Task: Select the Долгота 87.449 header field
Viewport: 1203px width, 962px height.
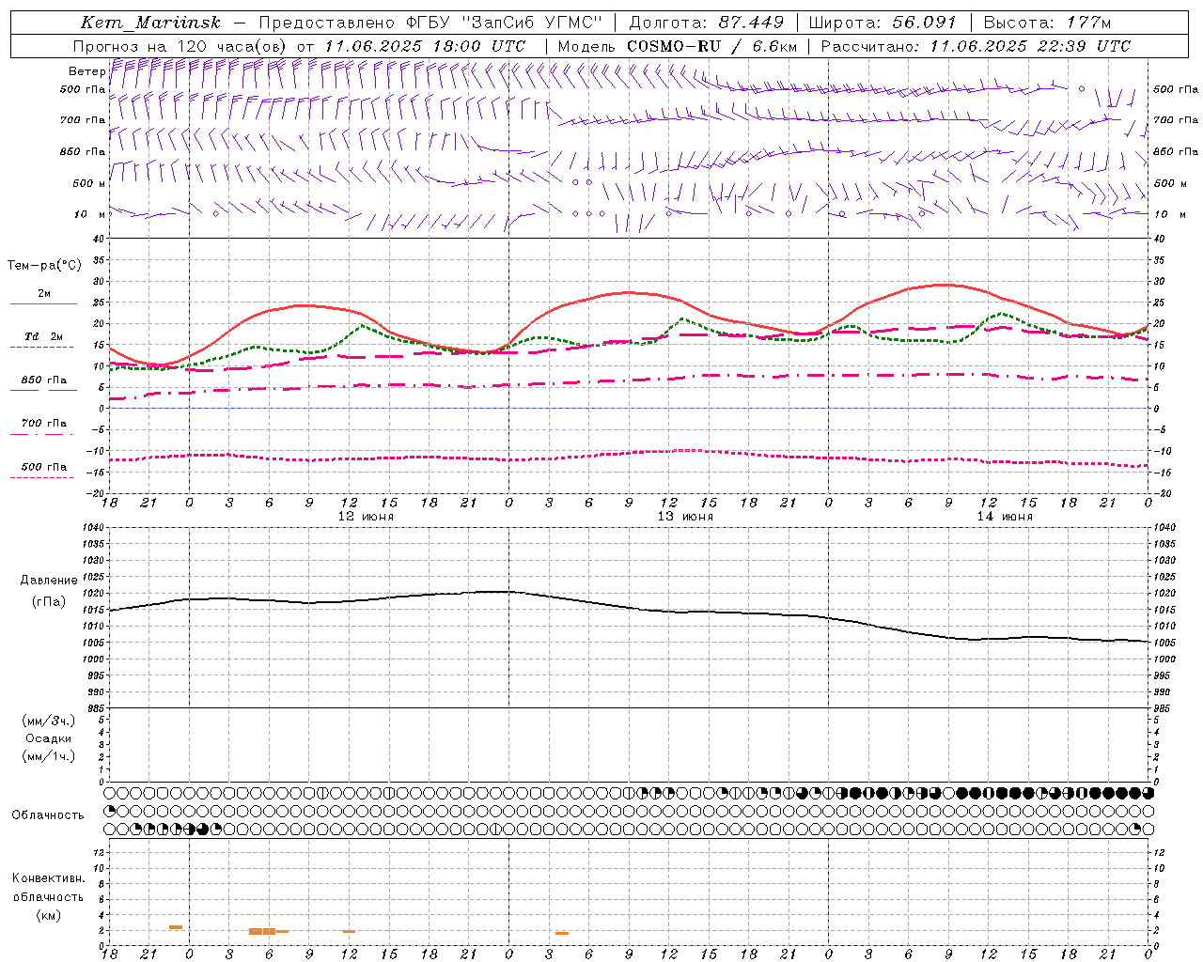Action: point(706,23)
